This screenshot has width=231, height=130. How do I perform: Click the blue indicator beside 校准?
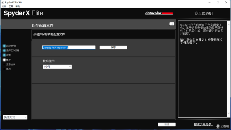point(4,55)
